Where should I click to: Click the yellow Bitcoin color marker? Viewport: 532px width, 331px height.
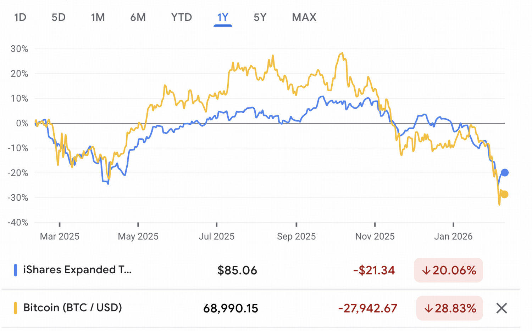tap(15, 308)
